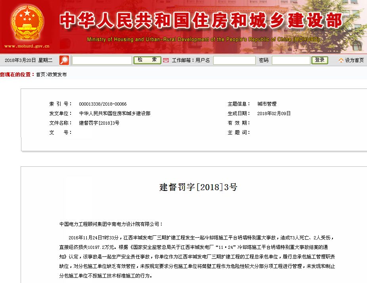The height and width of the screenshot is (283, 367).
Task: Click issuer value 中华人民共和国住房和城乡建设部
Action: 115,114
